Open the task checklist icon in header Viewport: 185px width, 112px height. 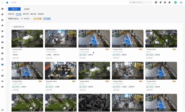click(x=156, y=2)
